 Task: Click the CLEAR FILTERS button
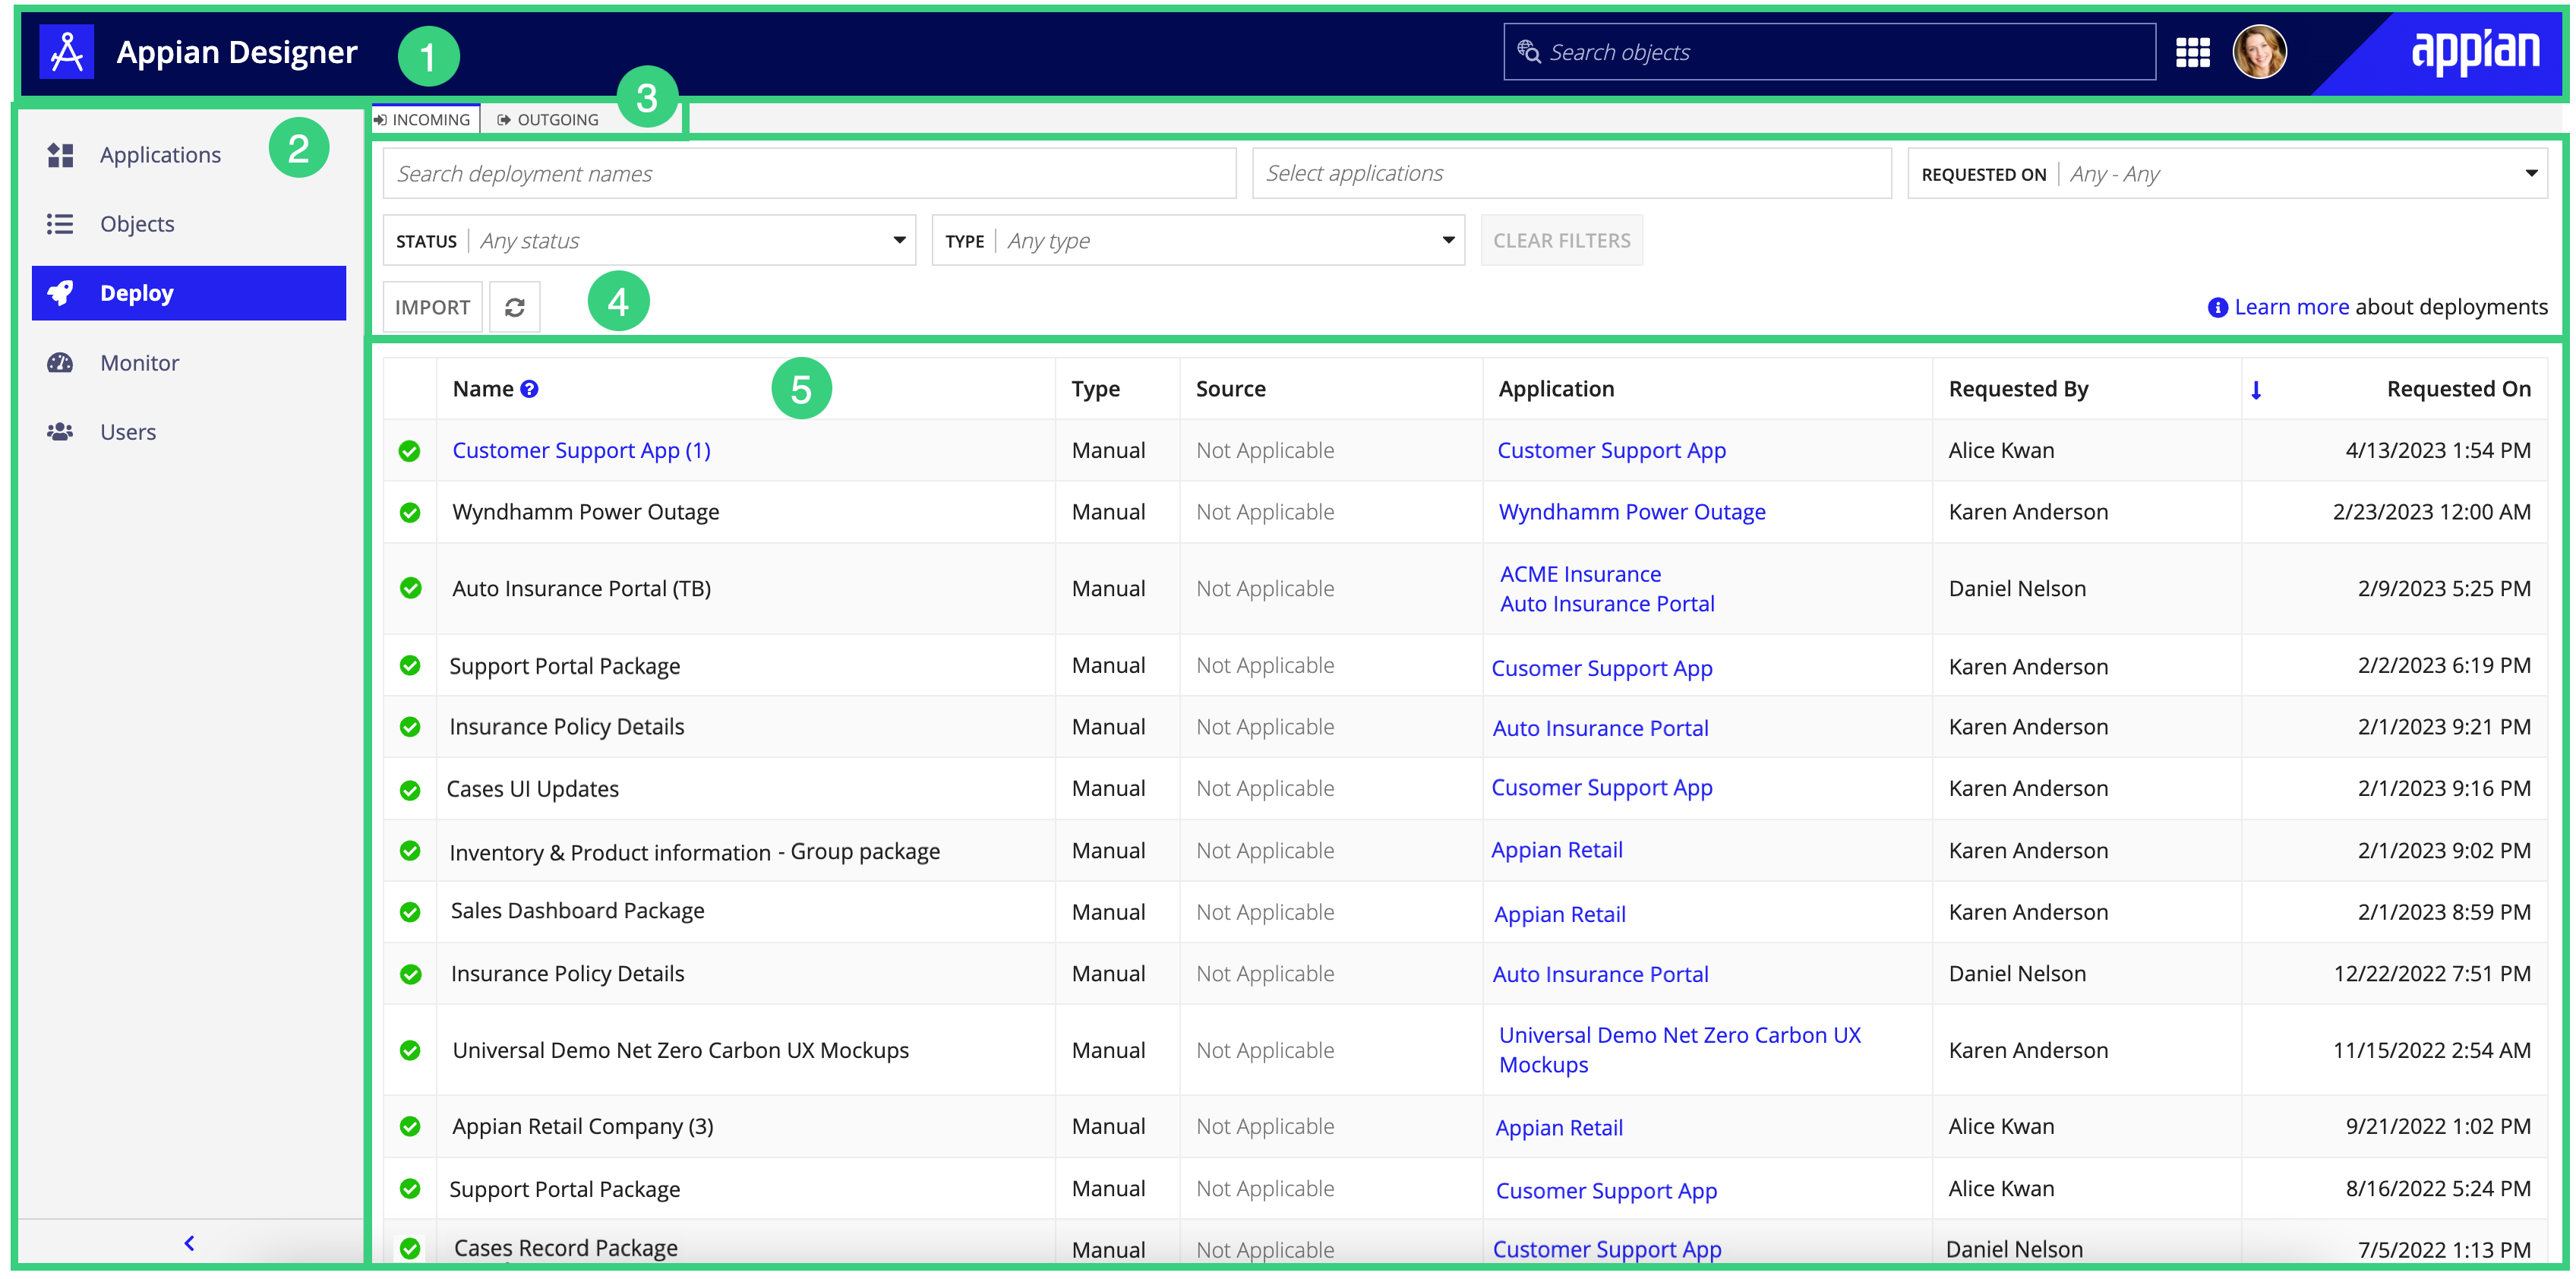pyautogui.click(x=1561, y=240)
